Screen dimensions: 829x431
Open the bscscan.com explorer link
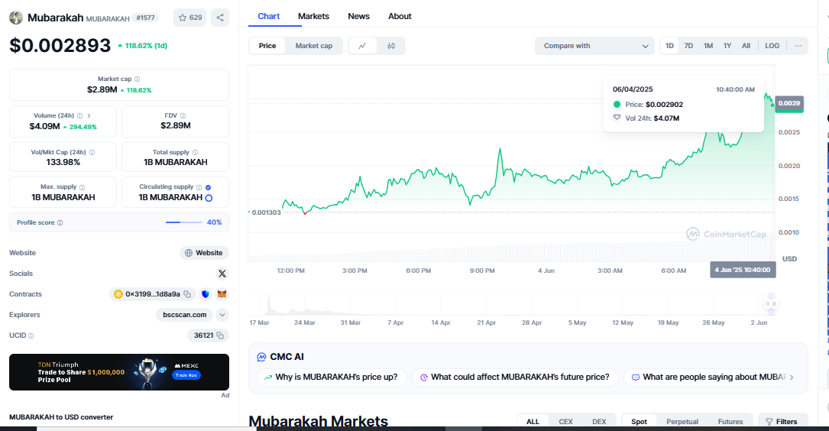pos(184,315)
